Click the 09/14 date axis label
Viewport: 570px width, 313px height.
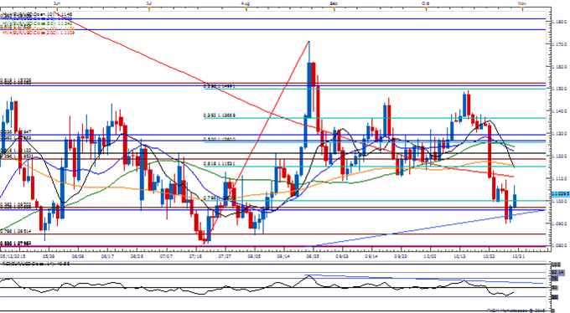[371, 255]
